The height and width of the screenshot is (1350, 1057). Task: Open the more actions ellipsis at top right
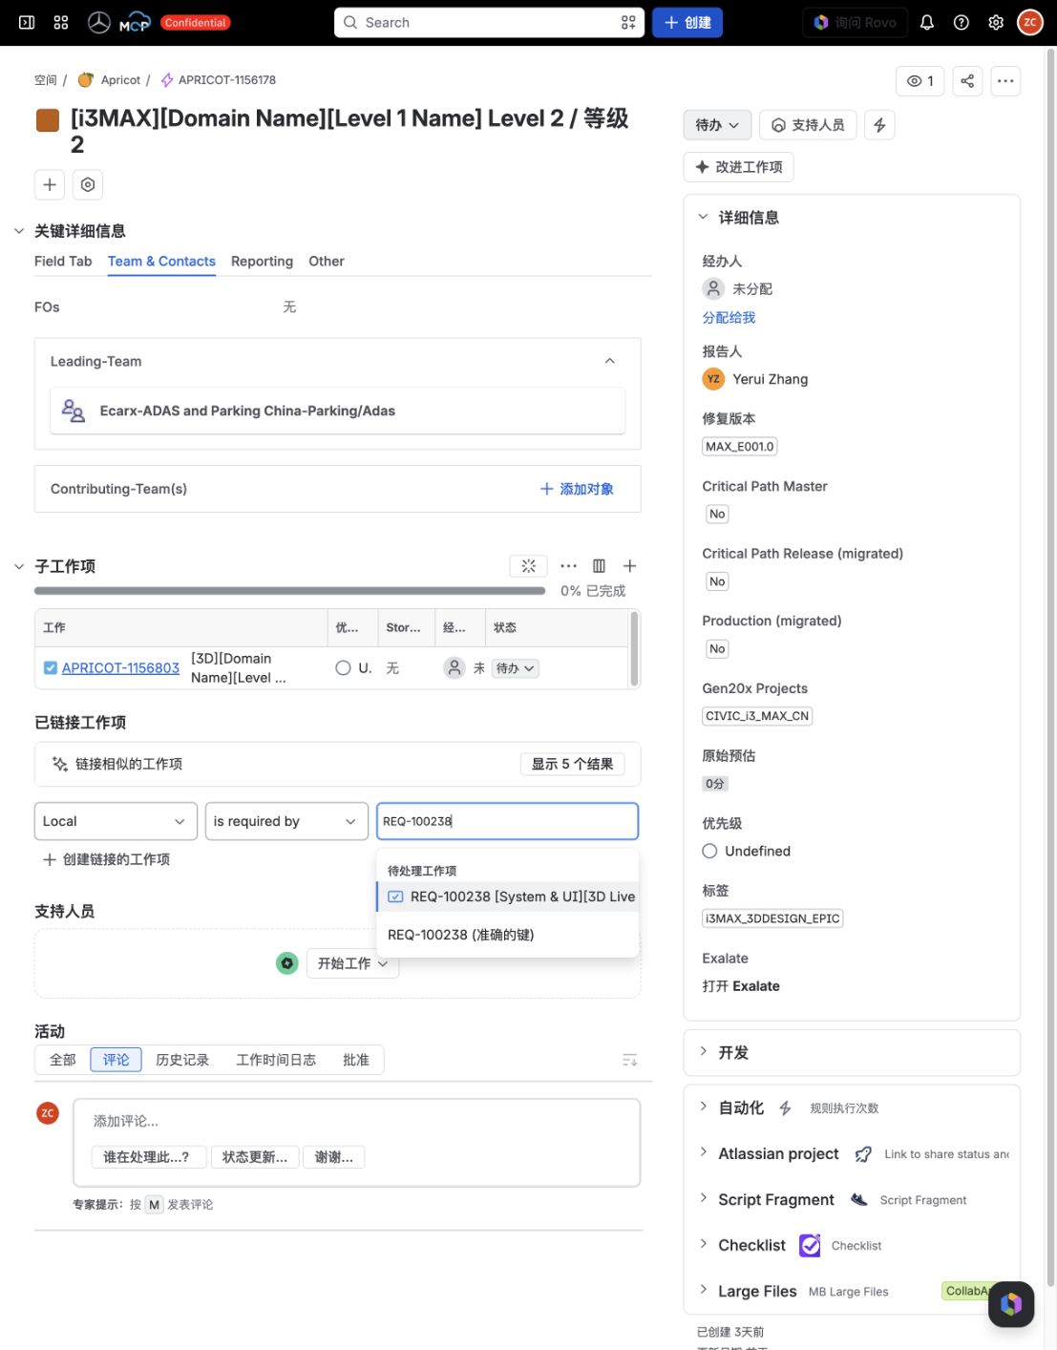(1005, 81)
